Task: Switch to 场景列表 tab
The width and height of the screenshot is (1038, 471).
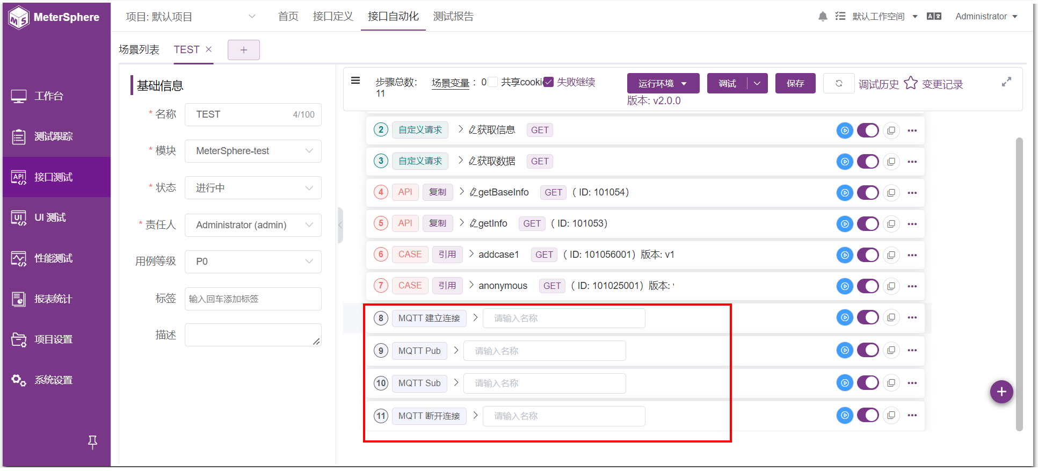Action: [x=139, y=49]
